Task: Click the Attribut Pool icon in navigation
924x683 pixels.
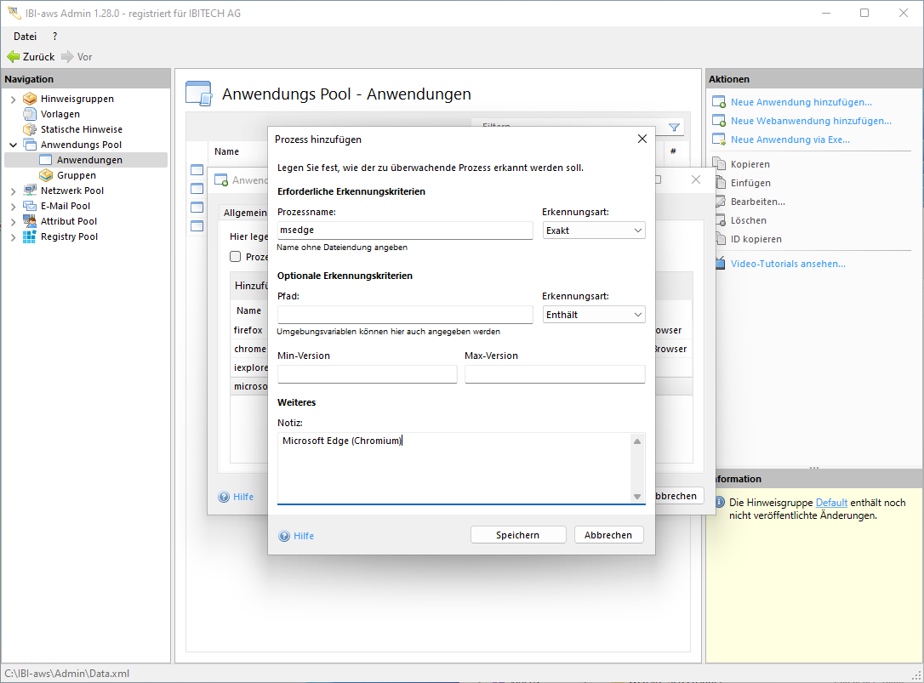Action: click(x=30, y=221)
